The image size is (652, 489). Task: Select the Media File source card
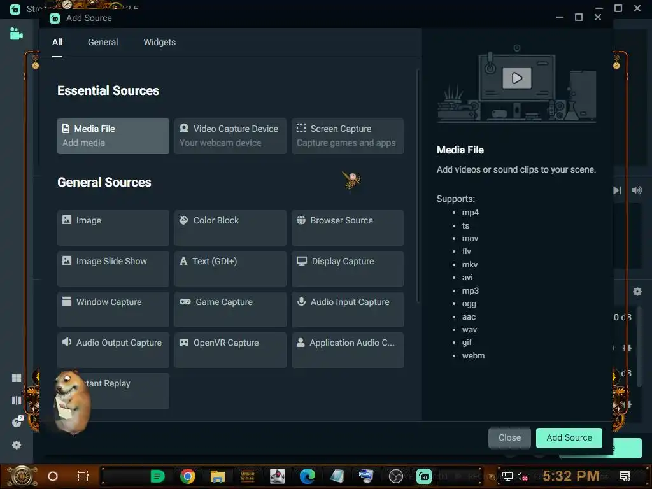point(113,136)
